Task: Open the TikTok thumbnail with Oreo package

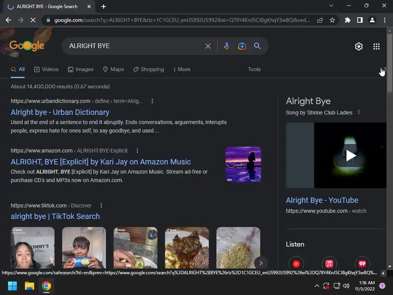Action: point(84,248)
